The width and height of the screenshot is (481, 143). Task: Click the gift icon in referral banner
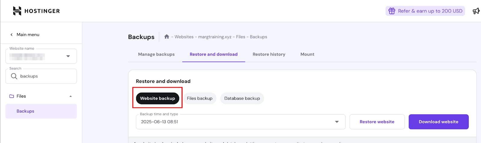(391, 11)
